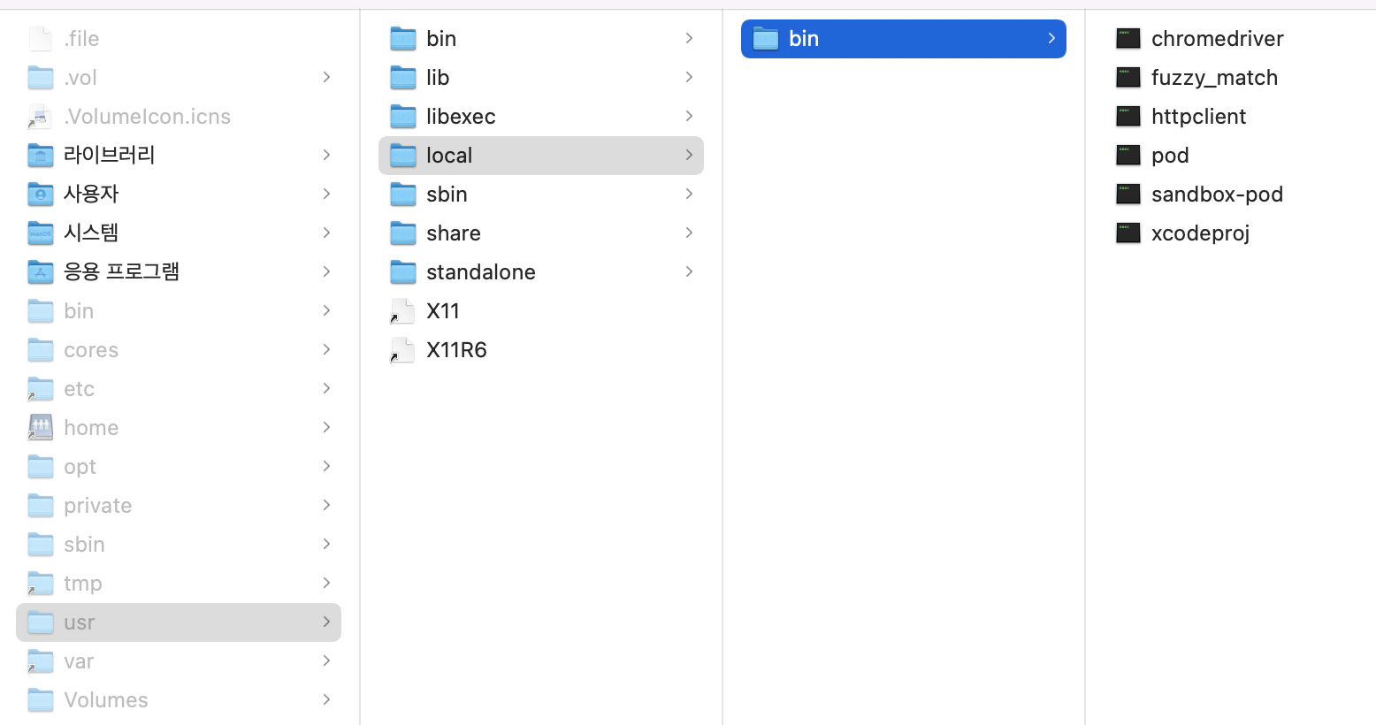Select the xcodeproj file name
This screenshot has width=1376, height=725.
point(1200,233)
